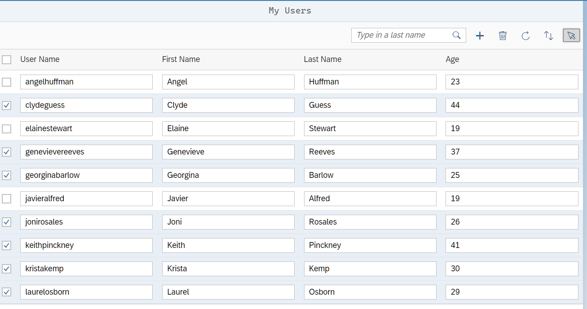
Task: Edit the Keith first name field
Action: [x=228, y=245]
